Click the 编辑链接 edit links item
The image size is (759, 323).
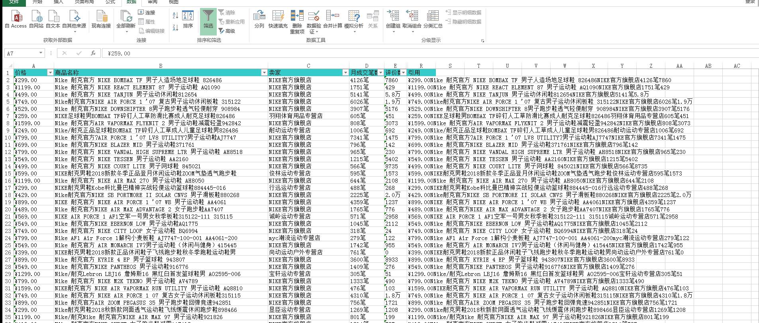pyautogui.click(x=151, y=31)
